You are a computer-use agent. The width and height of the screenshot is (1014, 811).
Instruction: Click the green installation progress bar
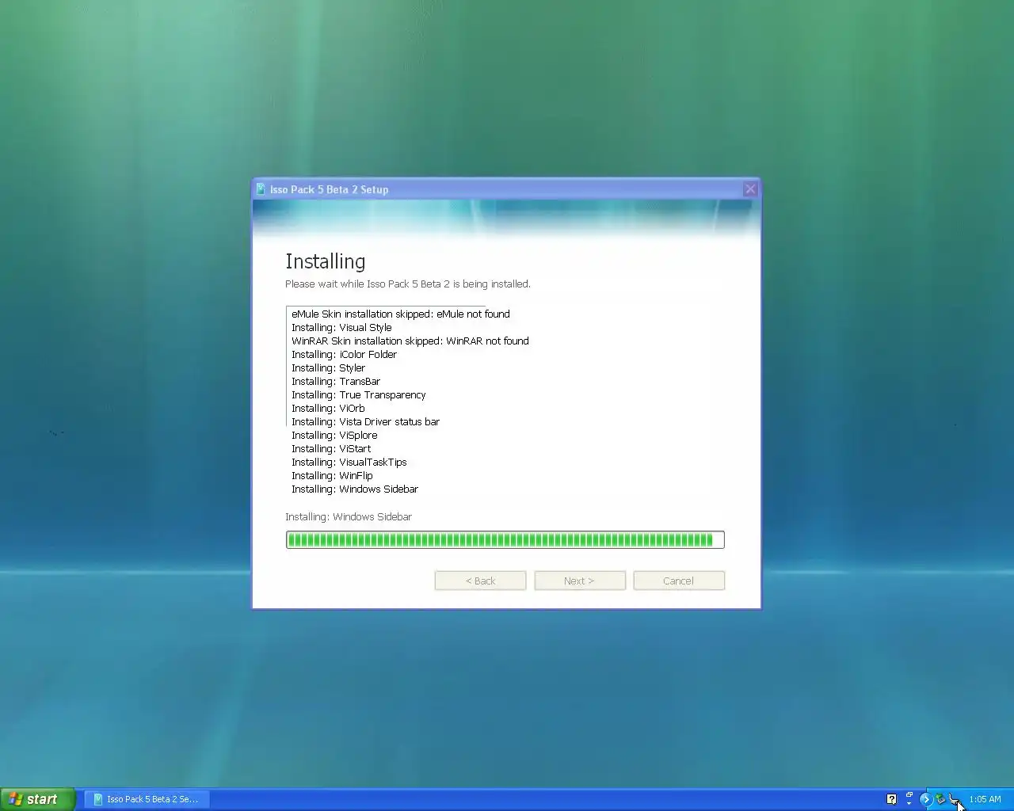pos(505,540)
